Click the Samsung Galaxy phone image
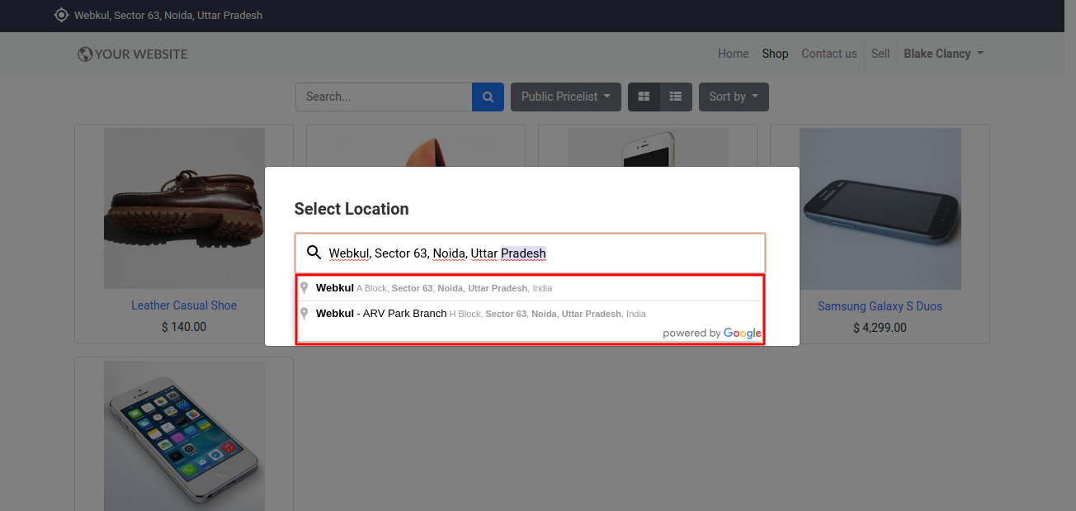This screenshot has width=1076, height=511. pos(880,209)
